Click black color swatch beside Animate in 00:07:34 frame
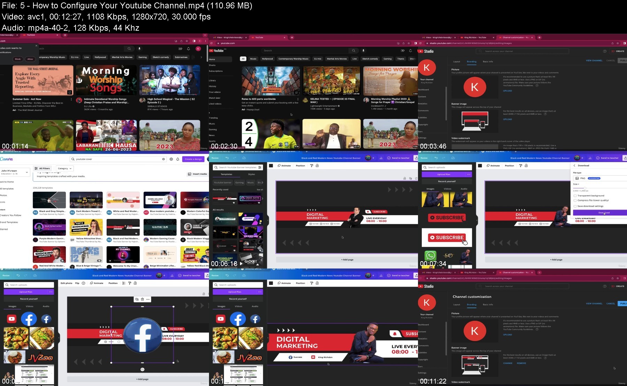 point(480,166)
